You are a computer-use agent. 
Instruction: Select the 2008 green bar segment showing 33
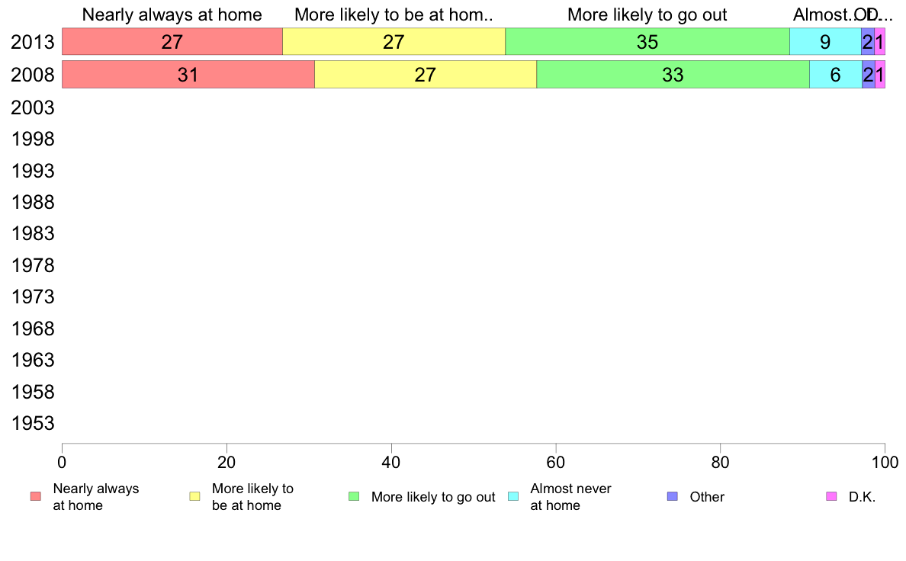(x=673, y=75)
